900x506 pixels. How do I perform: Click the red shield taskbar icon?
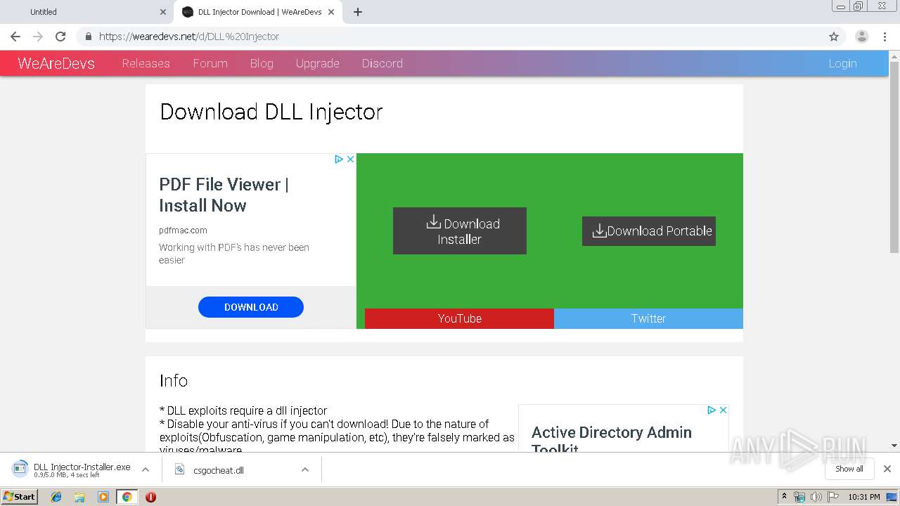pos(150,497)
